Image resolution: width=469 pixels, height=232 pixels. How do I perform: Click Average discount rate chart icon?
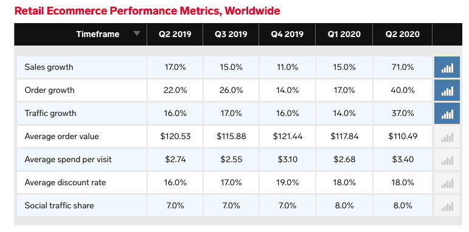pos(447,182)
